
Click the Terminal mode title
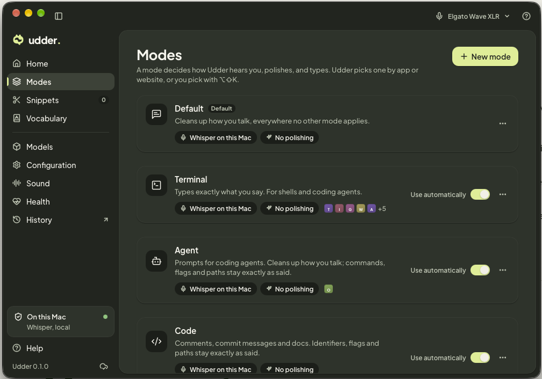click(x=191, y=179)
